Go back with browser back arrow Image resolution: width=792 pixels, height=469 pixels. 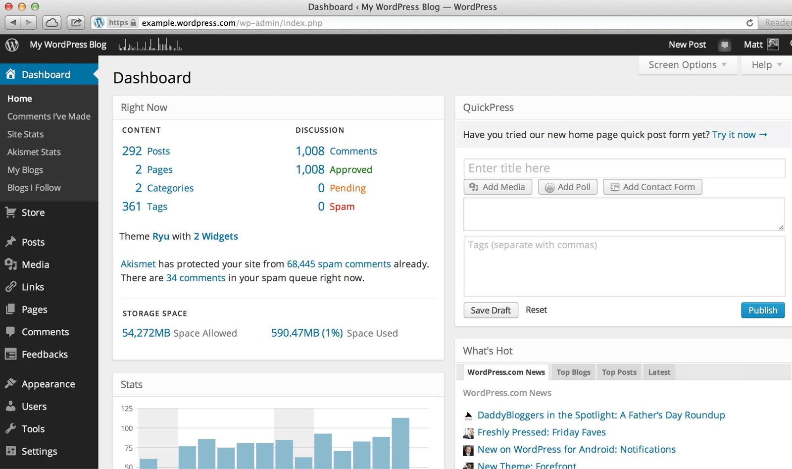(x=13, y=22)
